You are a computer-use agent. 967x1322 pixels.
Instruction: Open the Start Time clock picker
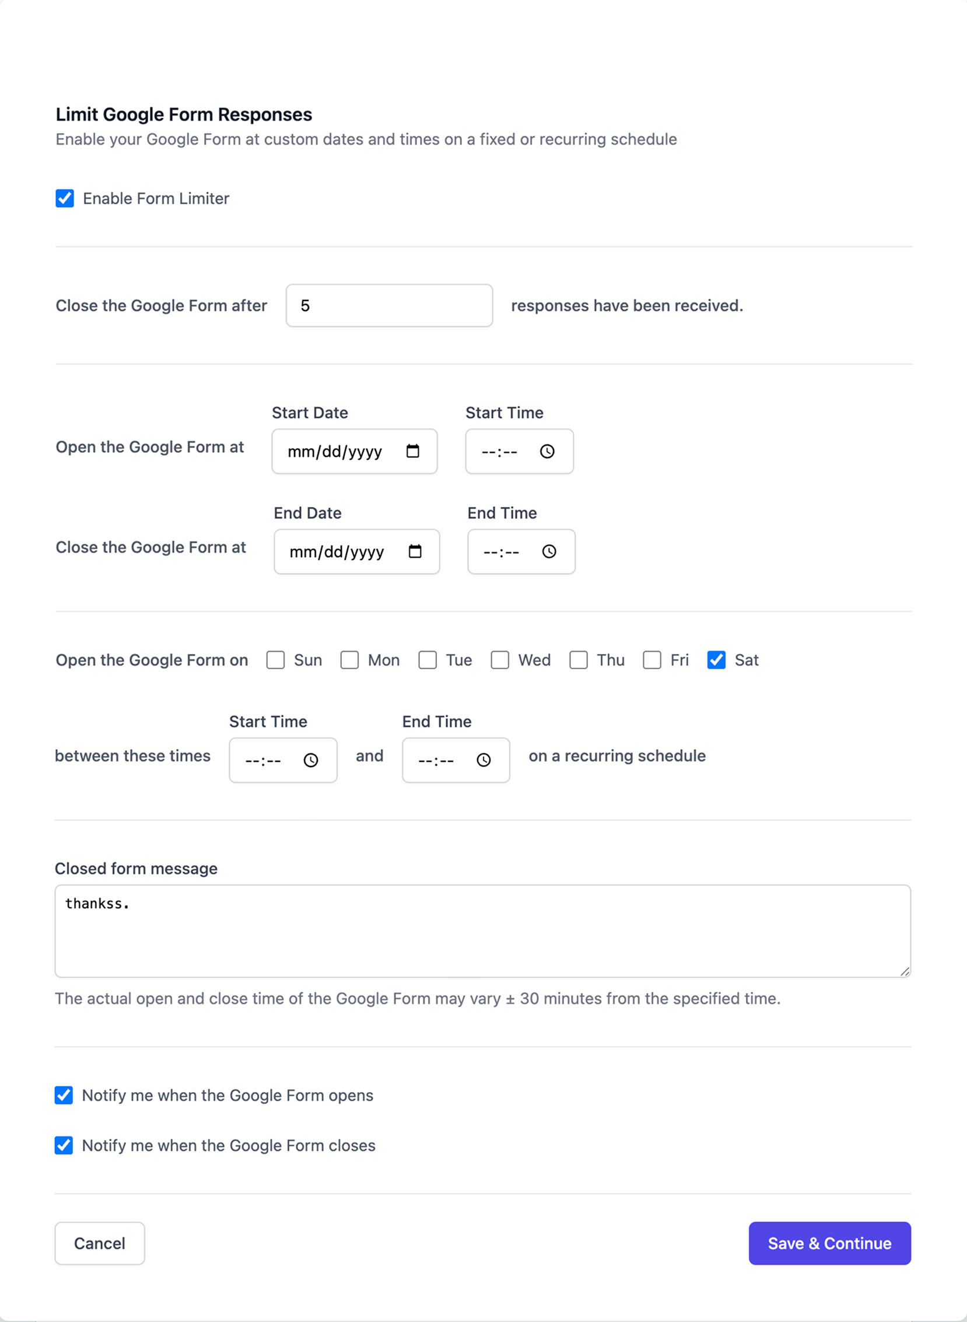(548, 451)
